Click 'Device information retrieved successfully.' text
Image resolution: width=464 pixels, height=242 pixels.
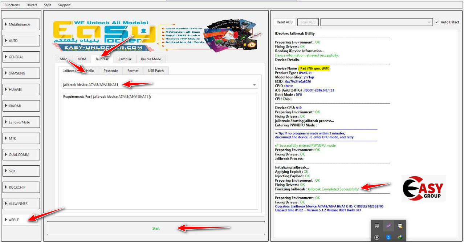307,55
